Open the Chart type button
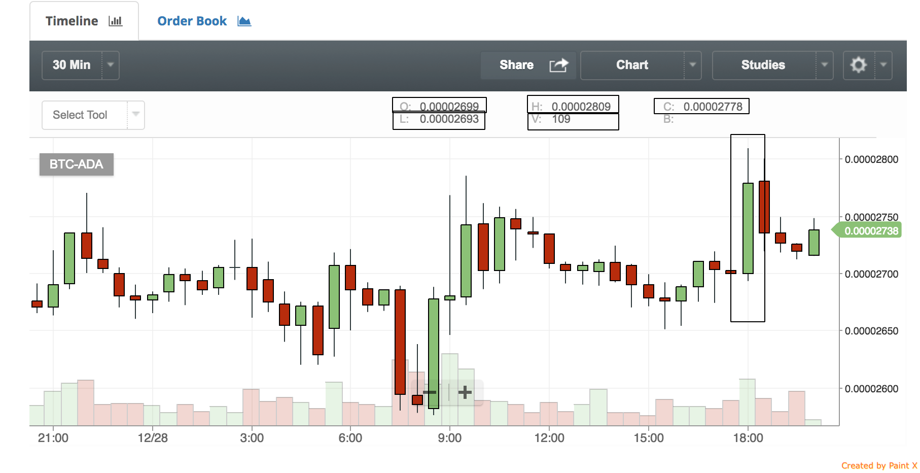The height and width of the screenshot is (473, 920). click(632, 65)
